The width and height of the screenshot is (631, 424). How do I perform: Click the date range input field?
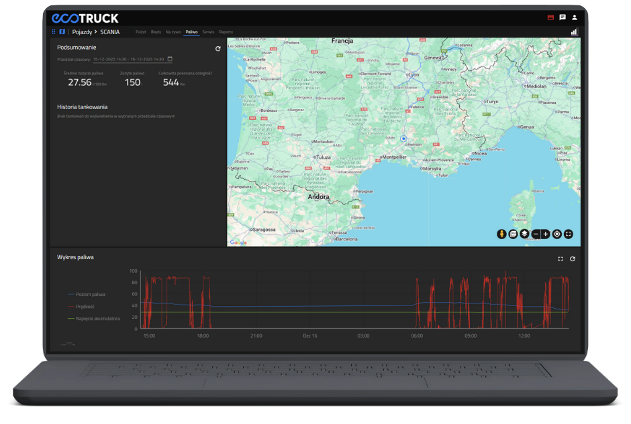128,59
